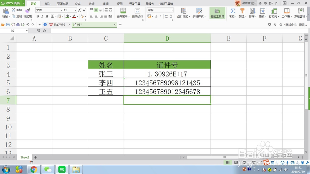Click the save disk icon

8,25
